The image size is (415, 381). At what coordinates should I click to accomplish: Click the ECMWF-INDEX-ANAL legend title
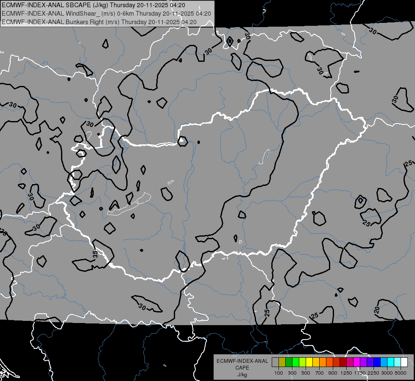242,361
